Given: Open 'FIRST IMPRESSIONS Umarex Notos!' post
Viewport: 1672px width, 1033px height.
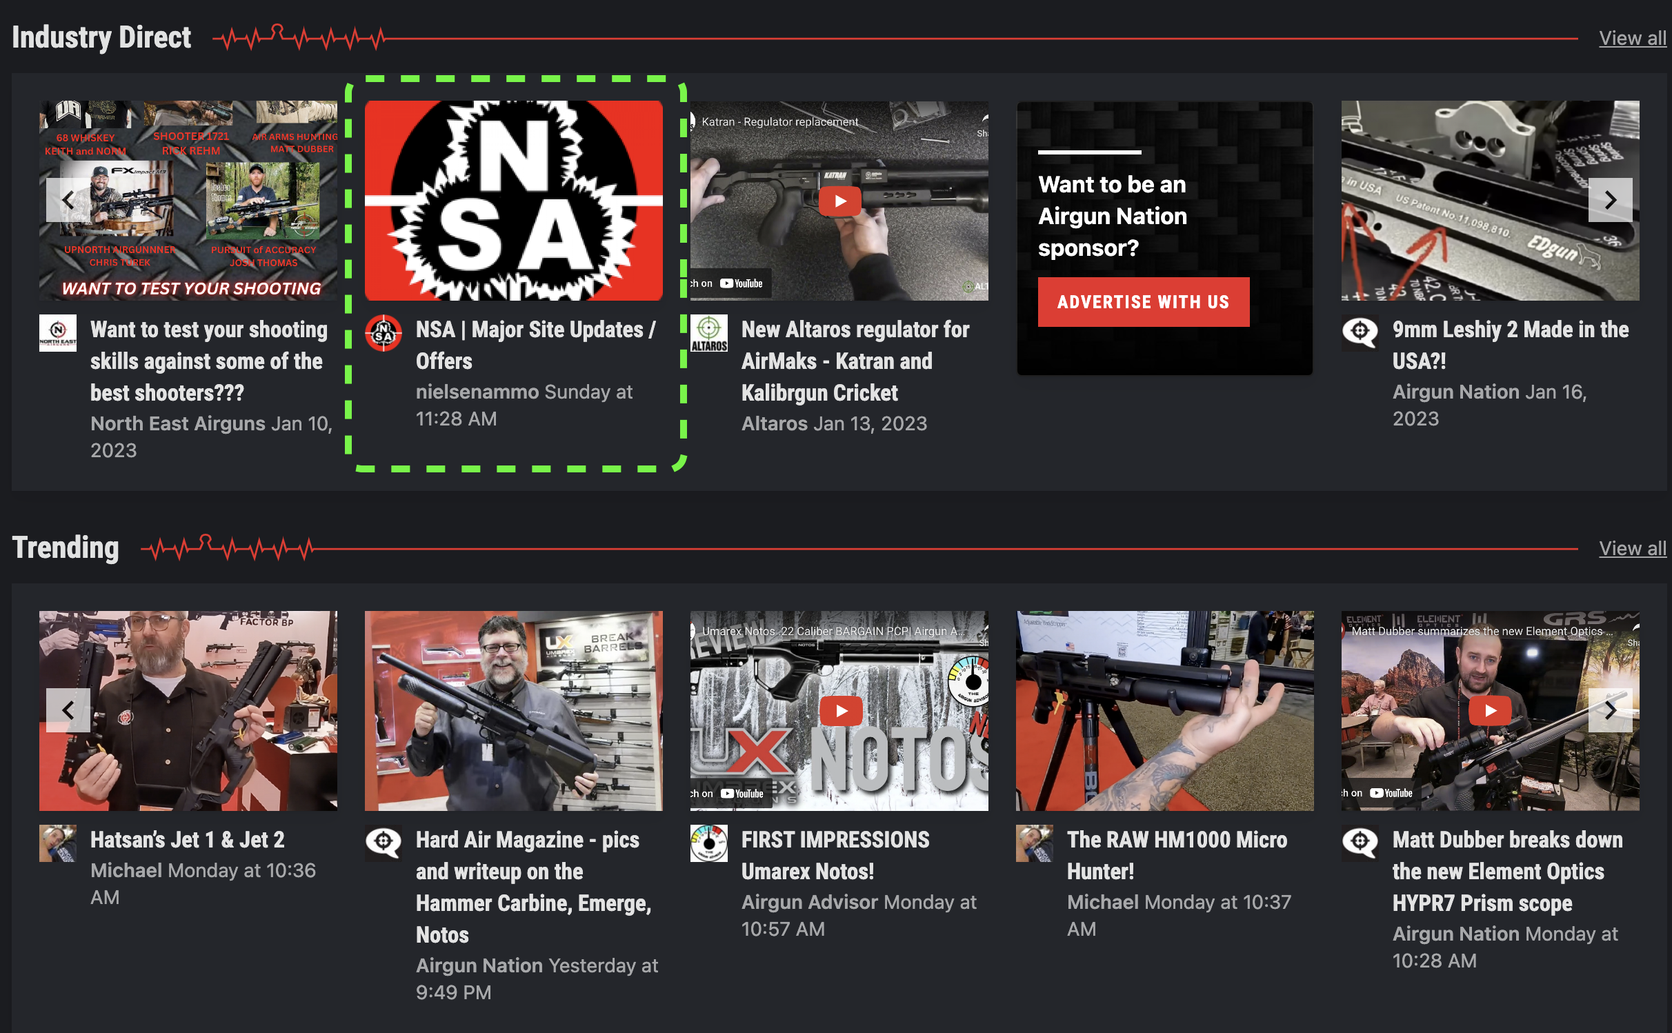Looking at the screenshot, I should [x=835, y=855].
